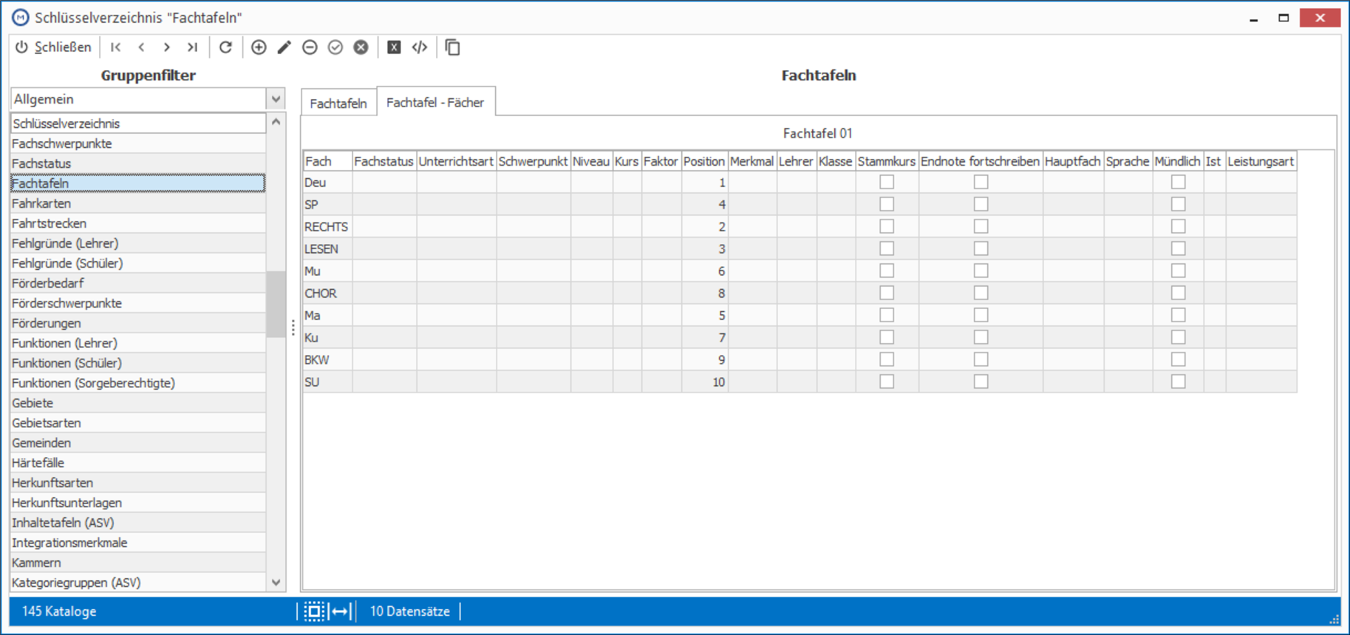The height and width of the screenshot is (635, 1350).
Task: Click the fit column width icon in status bar
Action: [341, 611]
